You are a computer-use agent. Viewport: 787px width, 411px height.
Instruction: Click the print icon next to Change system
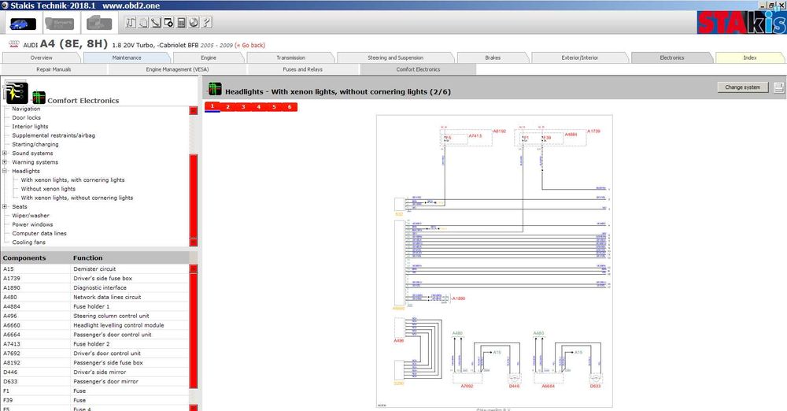pyautogui.click(x=778, y=87)
